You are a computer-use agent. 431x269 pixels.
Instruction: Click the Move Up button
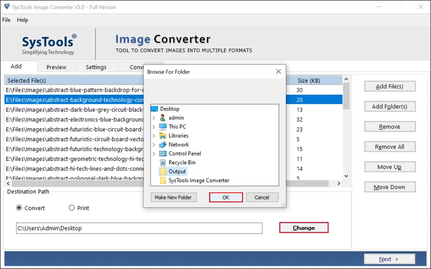coord(390,167)
